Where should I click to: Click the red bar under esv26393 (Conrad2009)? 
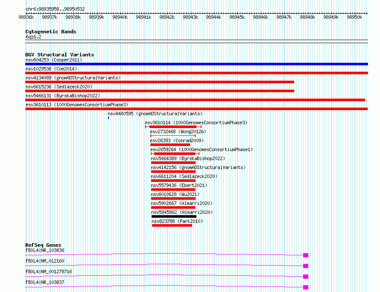pyautogui.click(x=170, y=145)
